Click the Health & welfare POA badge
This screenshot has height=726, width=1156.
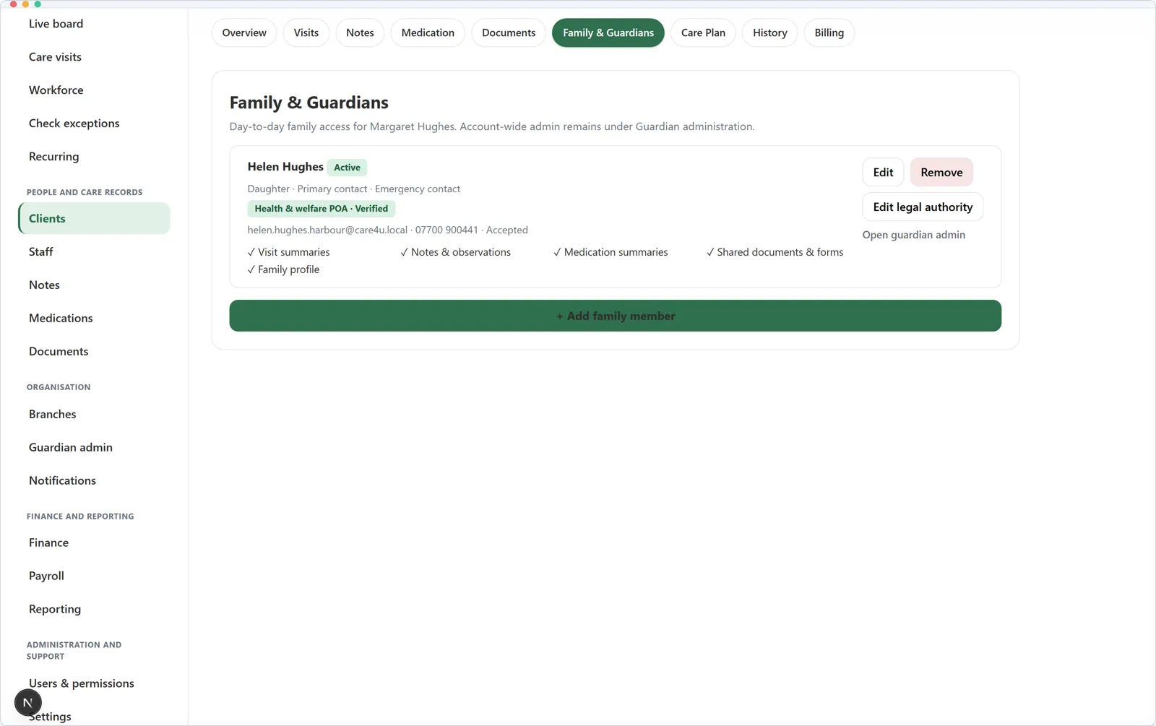[x=321, y=209]
